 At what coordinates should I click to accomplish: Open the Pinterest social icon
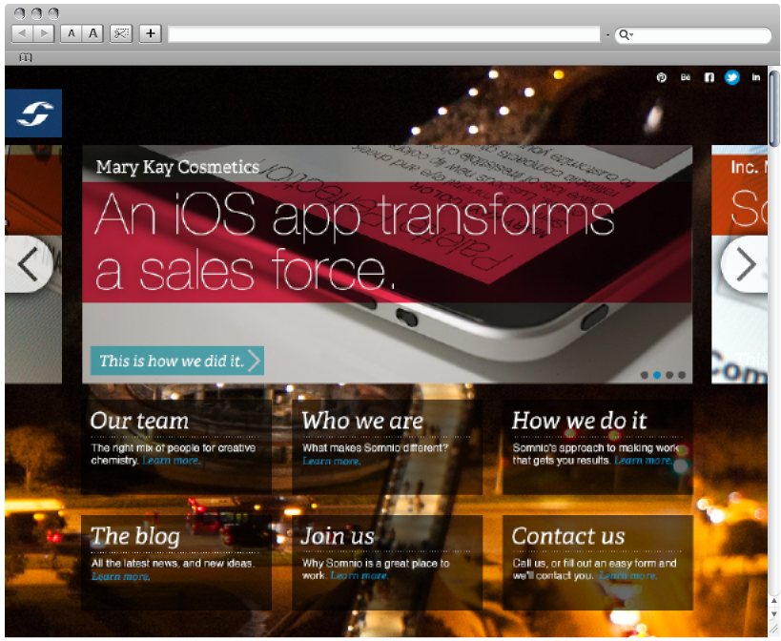[x=662, y=77]
